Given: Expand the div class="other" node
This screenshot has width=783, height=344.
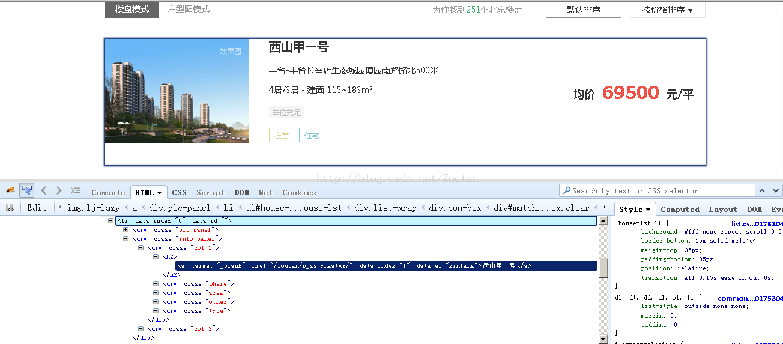Looking at the screenshot, I should click(x=156, y=302).
